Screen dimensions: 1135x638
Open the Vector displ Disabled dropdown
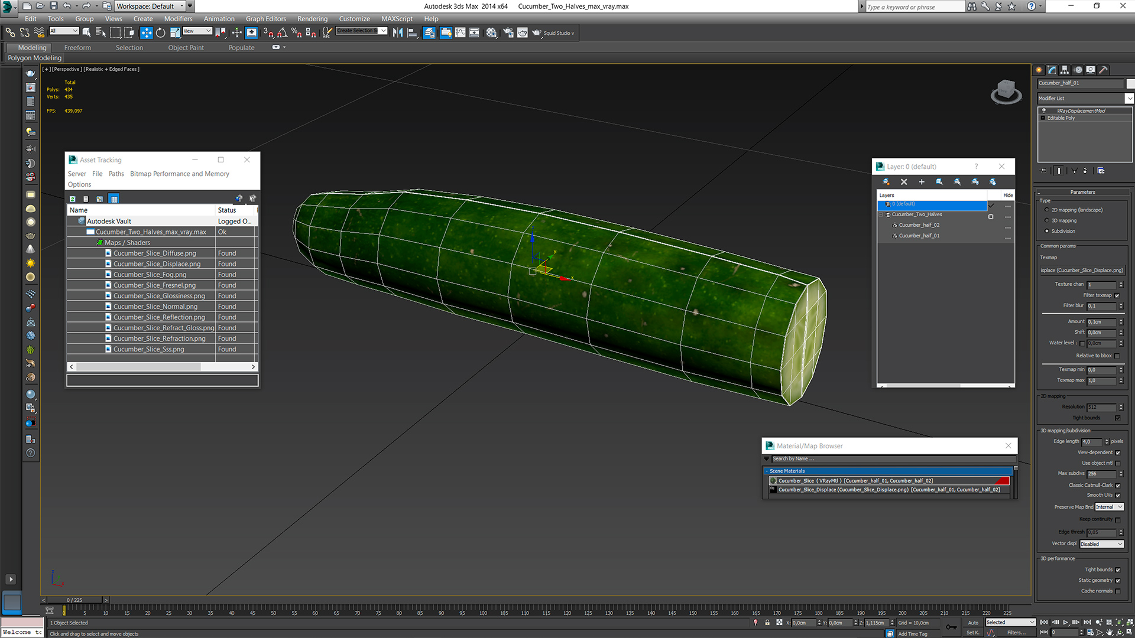1102,544
